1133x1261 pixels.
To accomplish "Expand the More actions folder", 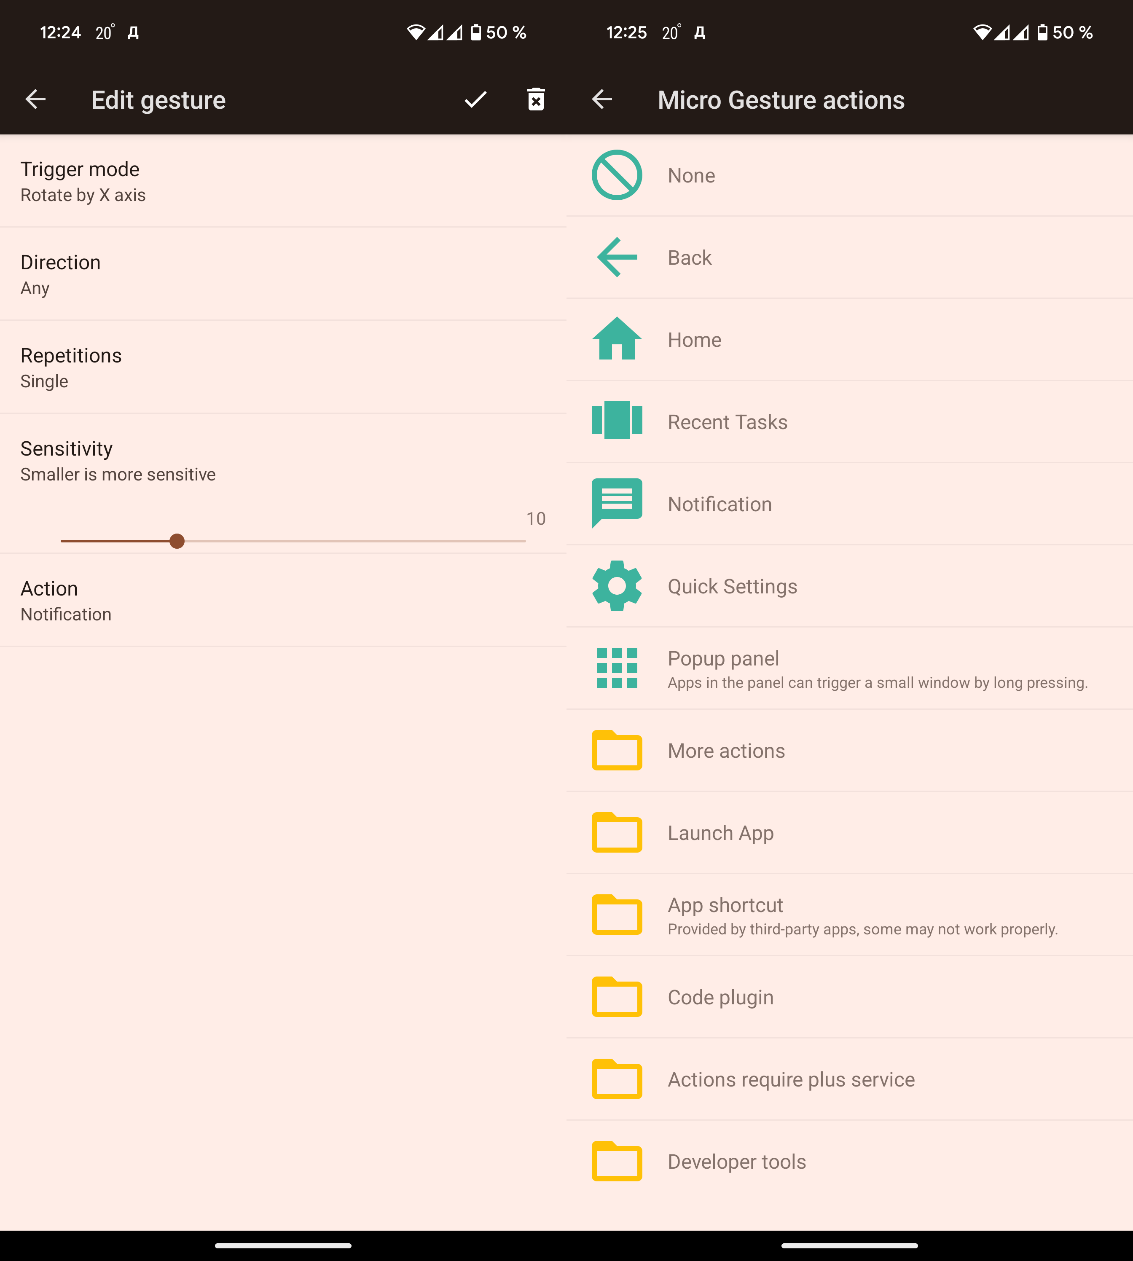I will pyautogui.click(x=726, y=751).
